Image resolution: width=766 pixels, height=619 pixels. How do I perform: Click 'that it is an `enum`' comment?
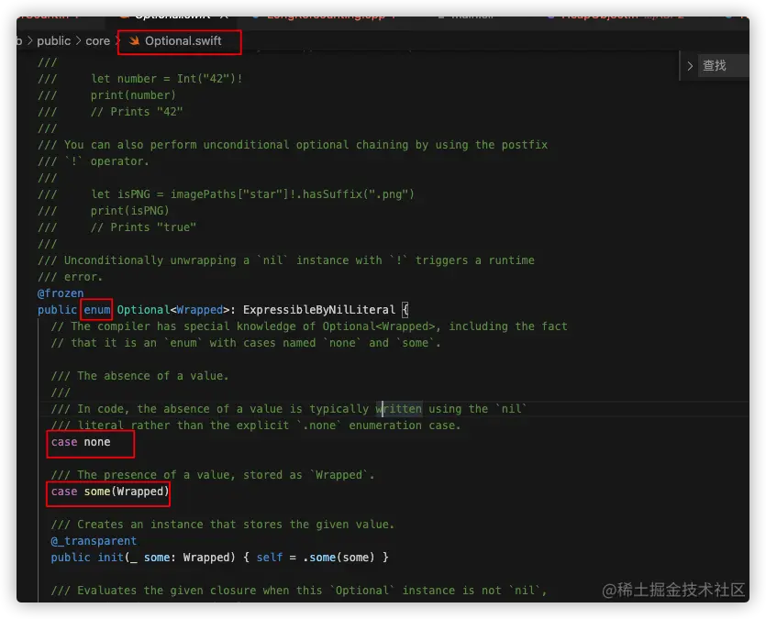coord(246,343)
